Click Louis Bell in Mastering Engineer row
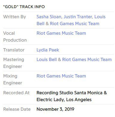Image resolution: width=115 pixels, height=117 pixels. 47,60
